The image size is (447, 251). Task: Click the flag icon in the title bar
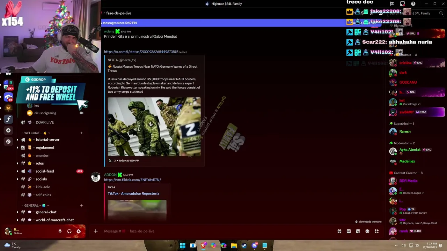(392, 4)
